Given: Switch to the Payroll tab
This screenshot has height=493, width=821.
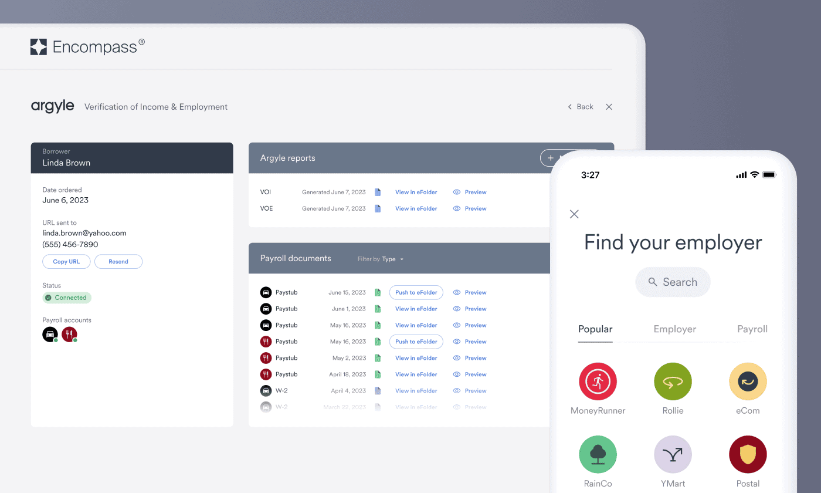Looking at the screenshot, I should (x=752, y=329).
